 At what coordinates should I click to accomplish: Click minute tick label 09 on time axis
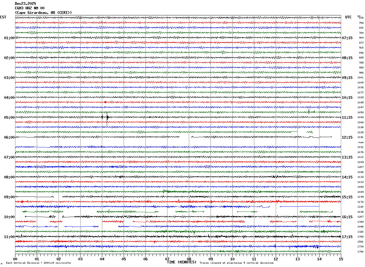(x=211, y=259)
